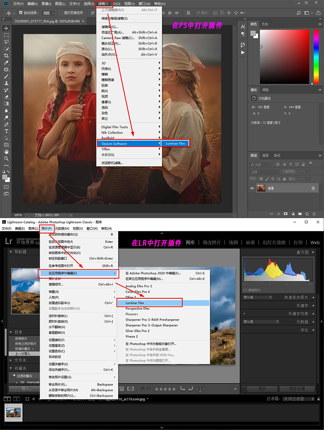Open the Actions panel play icon

(243, 52)
